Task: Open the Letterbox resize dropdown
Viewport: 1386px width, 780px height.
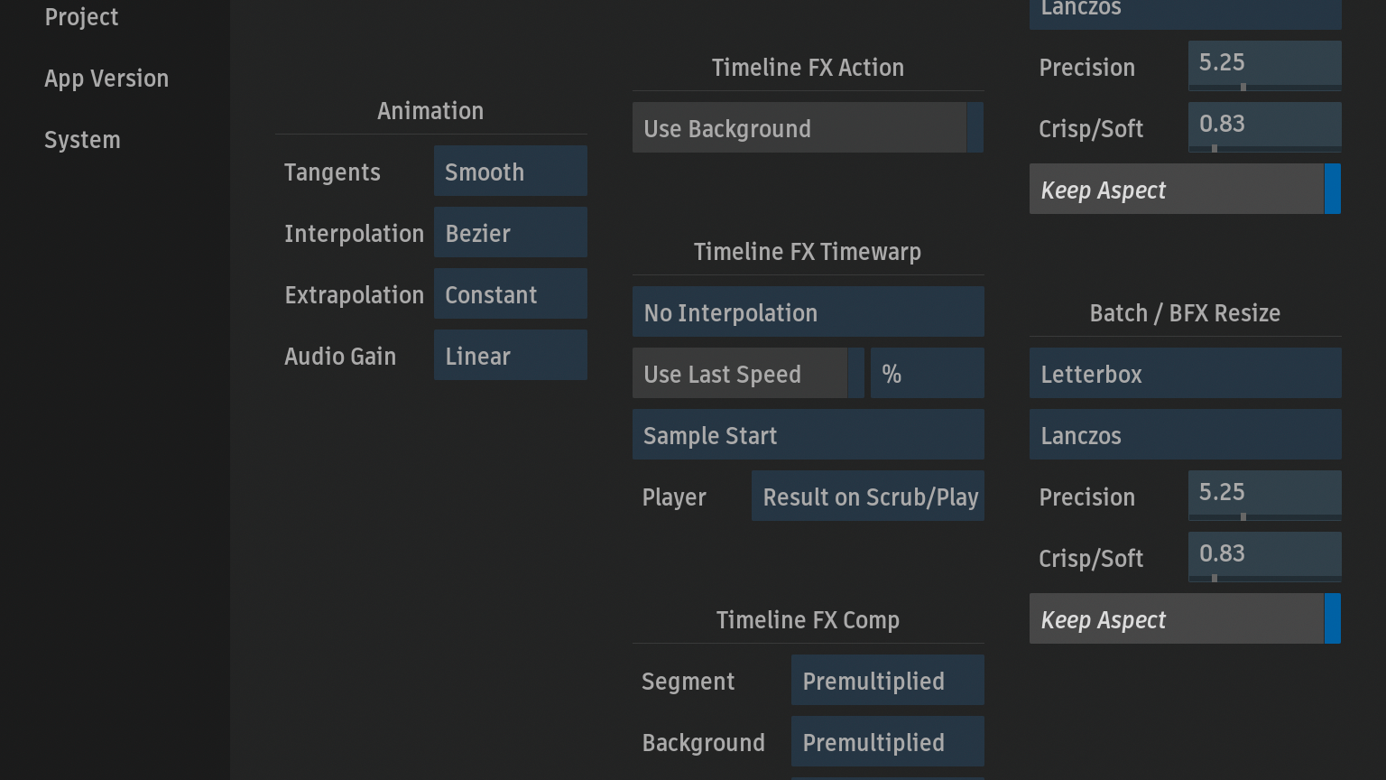Action: click(x=1184, y=374)
